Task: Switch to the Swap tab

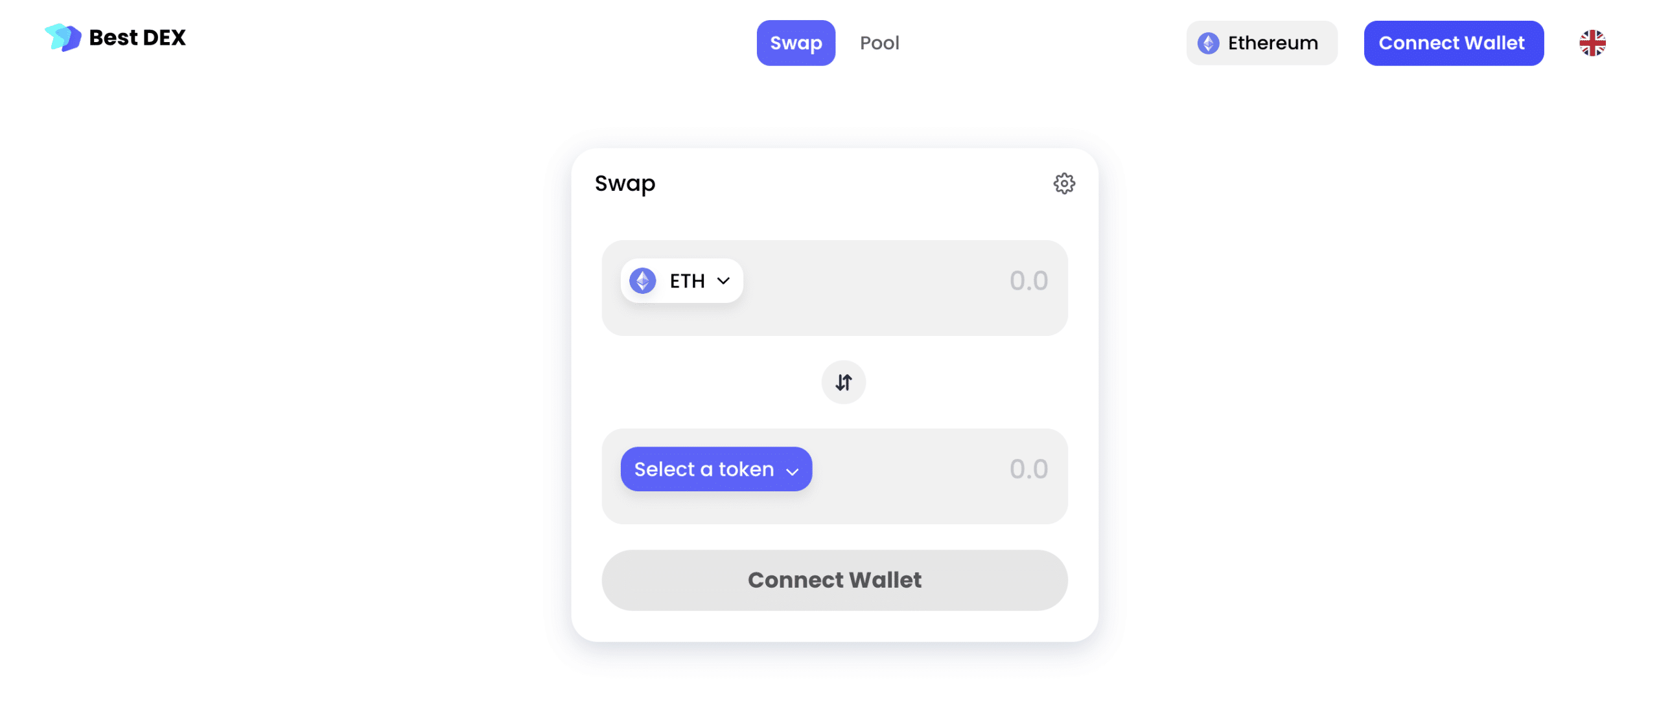Action: pyautogui.click(x=796, y=42)
